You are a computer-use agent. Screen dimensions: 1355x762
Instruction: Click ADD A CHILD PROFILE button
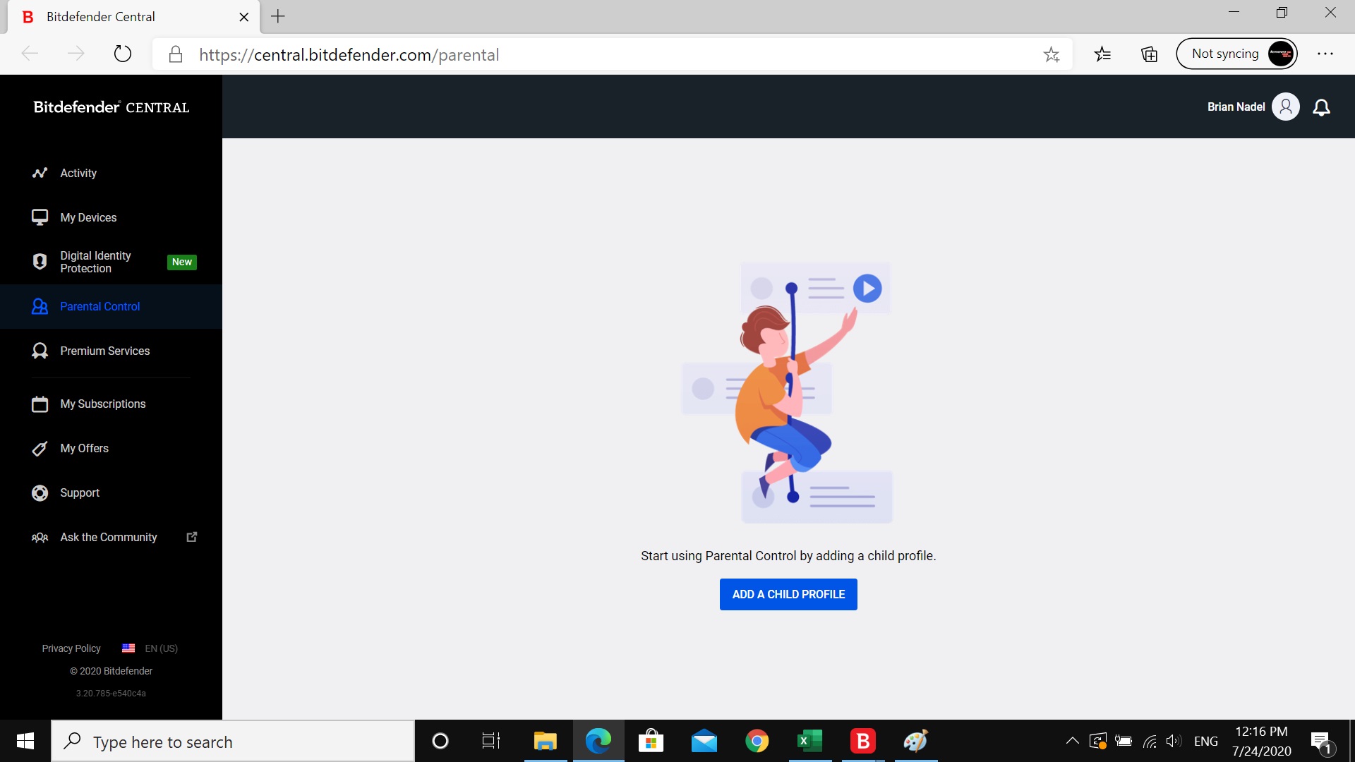(788, 593)
